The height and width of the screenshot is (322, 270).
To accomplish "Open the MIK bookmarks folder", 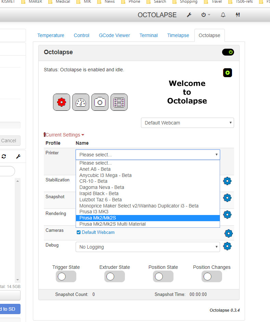I will [84, 2].
